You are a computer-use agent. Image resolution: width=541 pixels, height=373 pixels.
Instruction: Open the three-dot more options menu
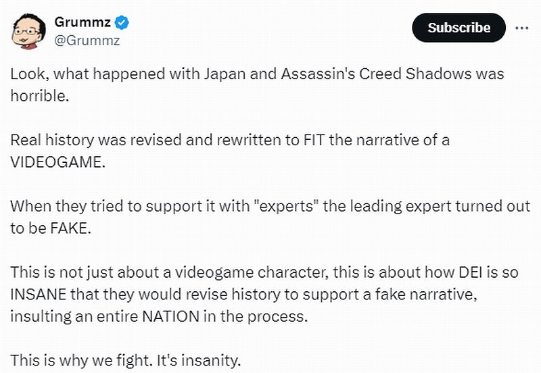coord(522,28)
